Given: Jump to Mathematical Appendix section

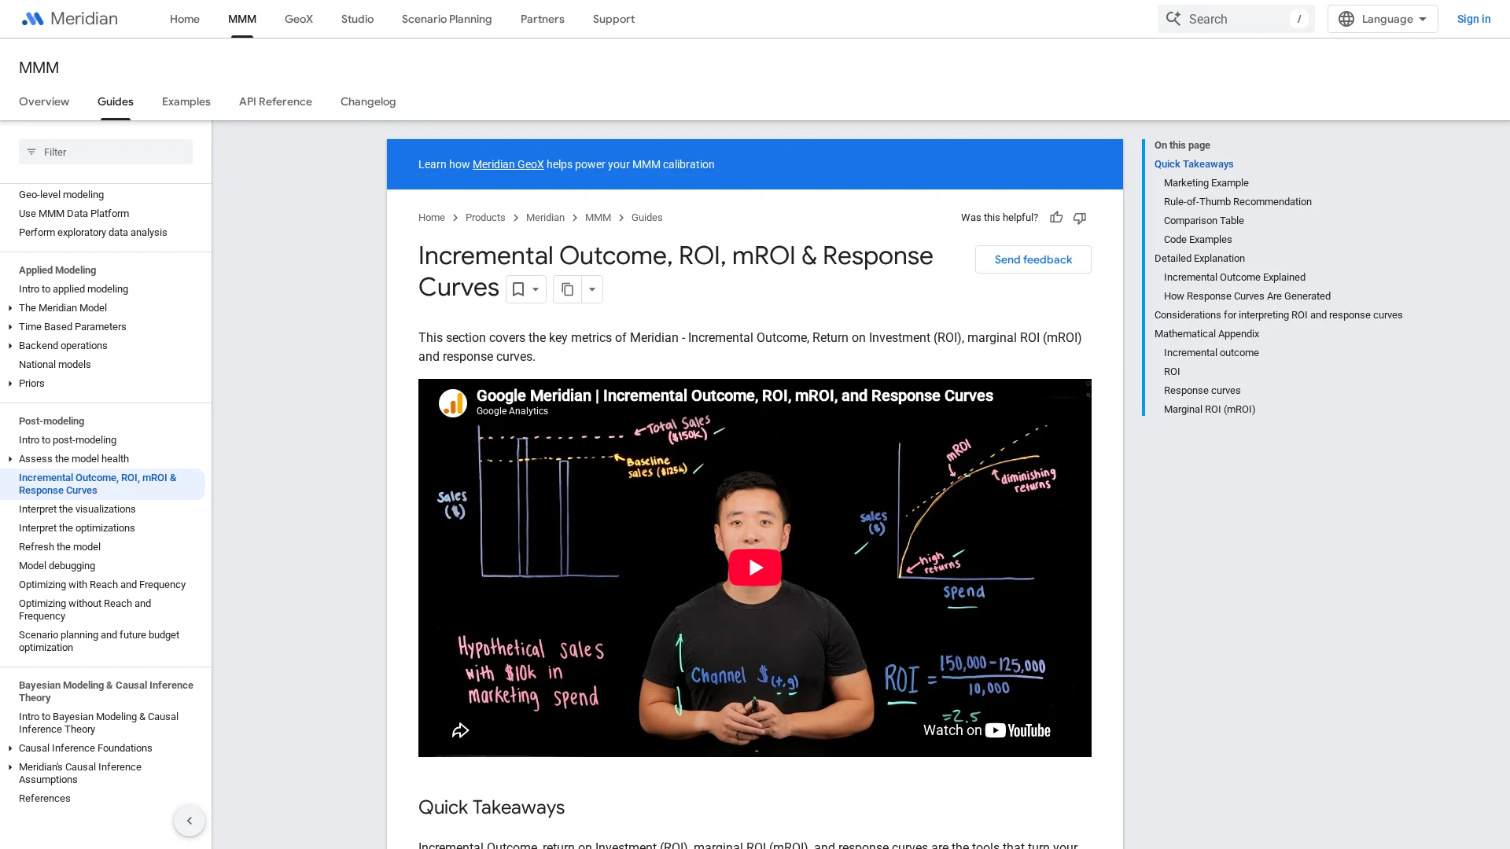Looking at the screenshot, I should [1206, 334].
